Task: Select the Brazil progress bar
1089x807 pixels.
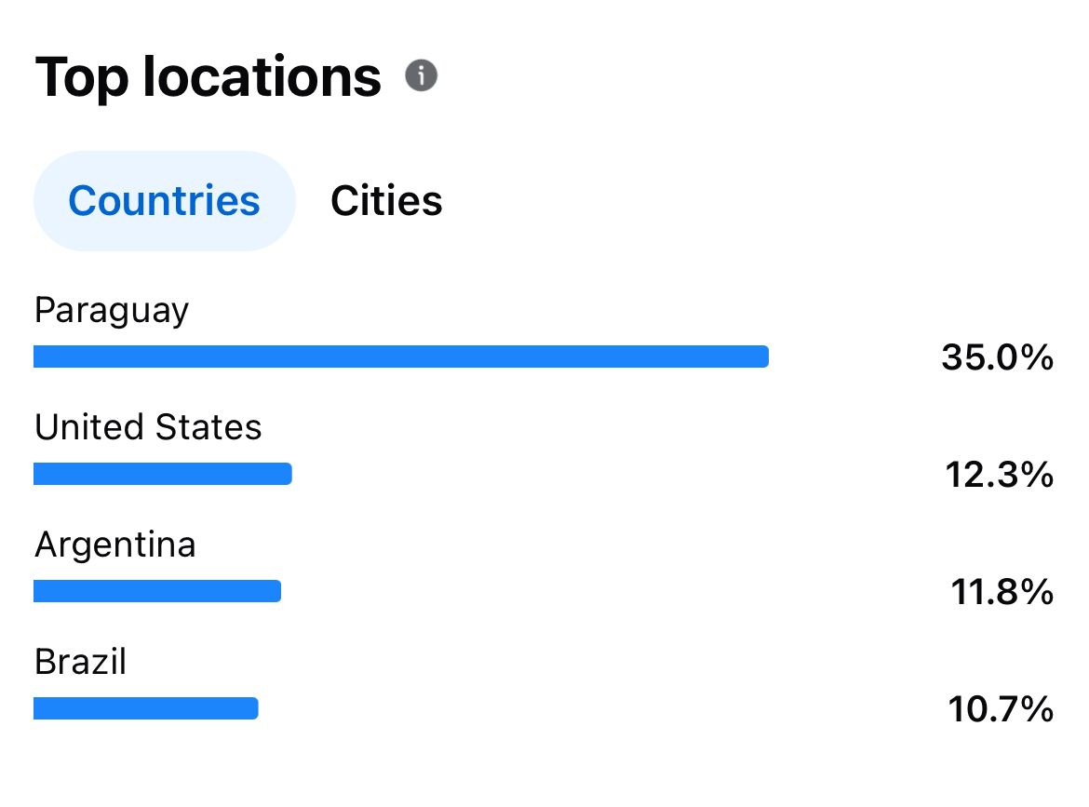Action: click(146, 708)
